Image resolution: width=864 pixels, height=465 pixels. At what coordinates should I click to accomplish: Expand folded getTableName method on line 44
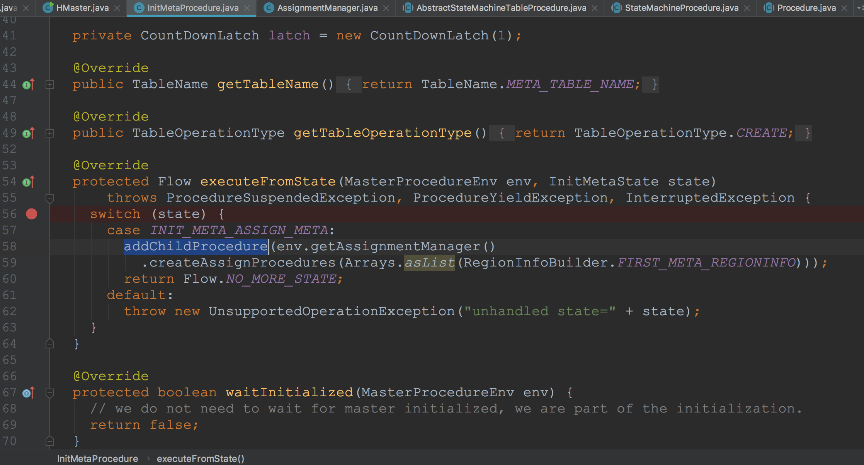click(50, 85)
